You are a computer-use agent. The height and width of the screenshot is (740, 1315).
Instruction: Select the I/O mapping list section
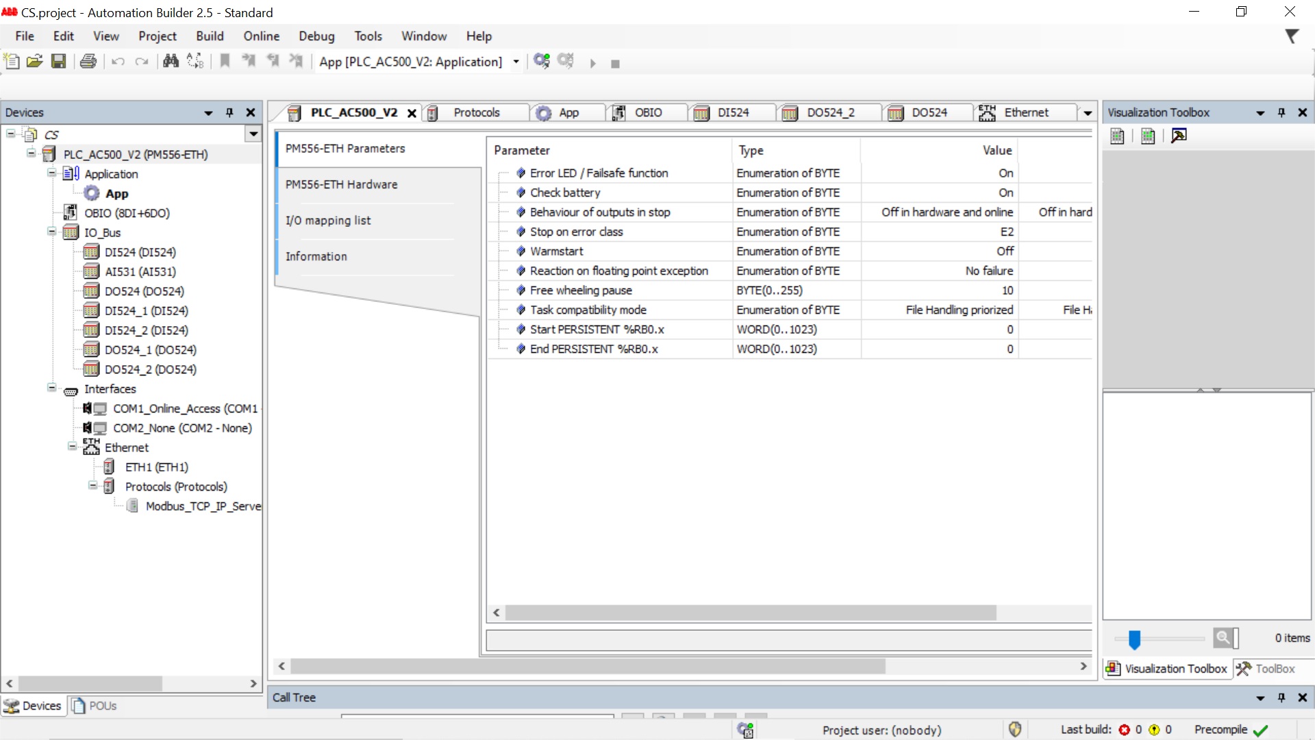tap(328, 221)
